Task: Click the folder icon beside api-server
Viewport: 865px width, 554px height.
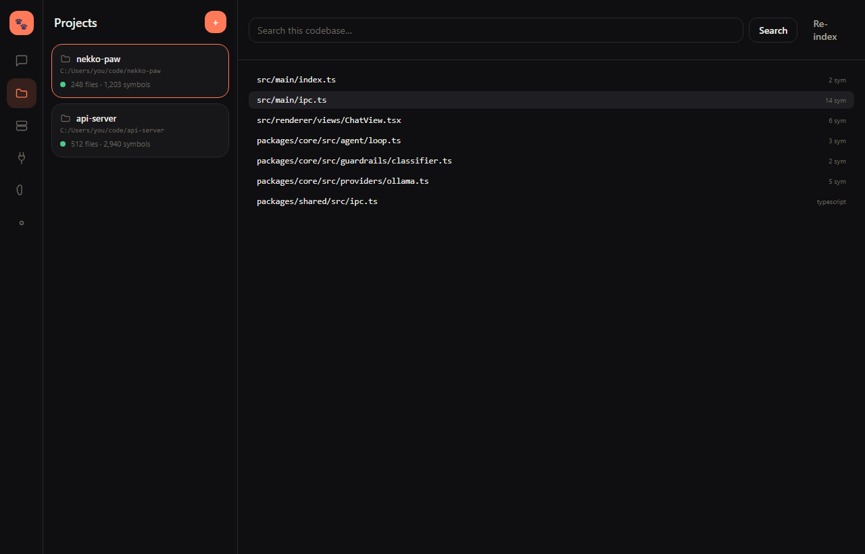Action: click(x=66, y=118)
